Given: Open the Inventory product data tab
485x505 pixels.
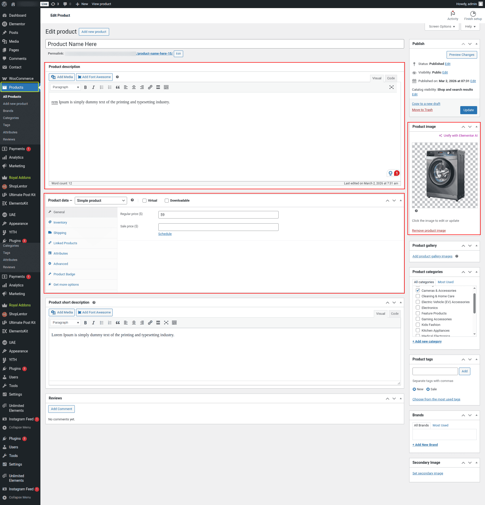Looking at the screenshot, I should pos(60,222).
